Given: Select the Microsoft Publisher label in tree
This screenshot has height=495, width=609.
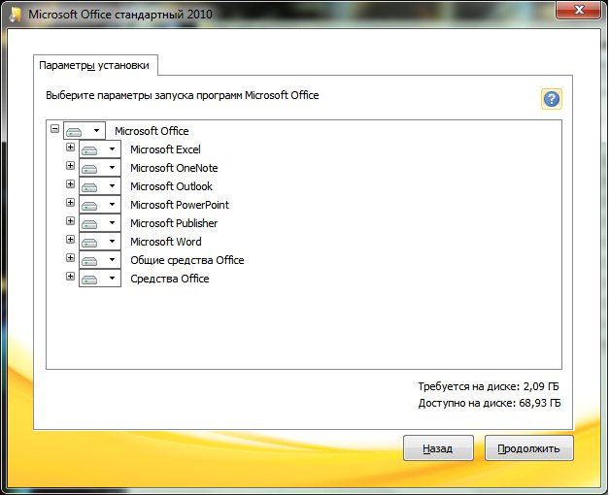Looking at the screenshot, I should click(x=174, y=223).
